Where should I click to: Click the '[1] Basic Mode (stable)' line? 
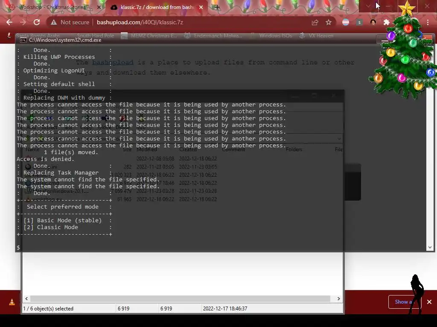62,221
